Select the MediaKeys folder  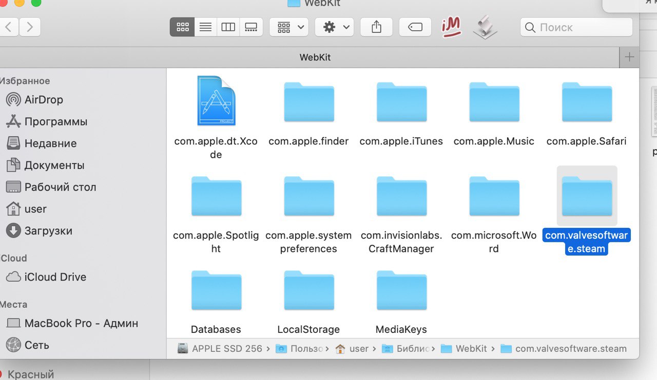point(401,290)
